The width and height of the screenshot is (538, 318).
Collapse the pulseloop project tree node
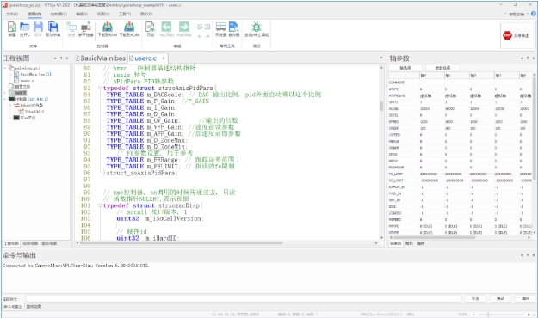point(5,68)
